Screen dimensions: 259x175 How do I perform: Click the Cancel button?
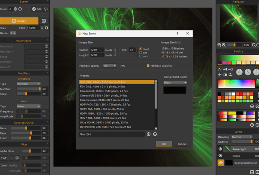coord(182,144)
